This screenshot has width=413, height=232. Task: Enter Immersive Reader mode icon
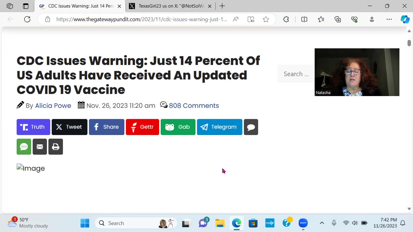click(251, 19)
